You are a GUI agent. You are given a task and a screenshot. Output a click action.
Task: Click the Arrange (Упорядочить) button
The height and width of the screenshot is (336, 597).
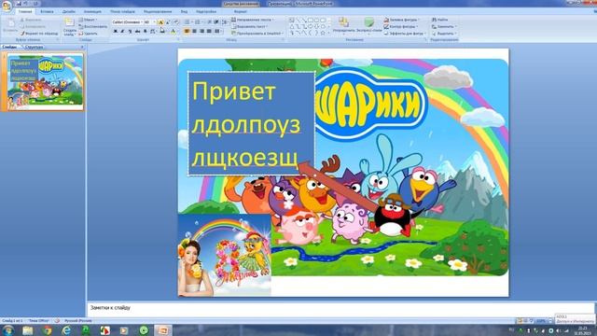[x=343, y=26]
